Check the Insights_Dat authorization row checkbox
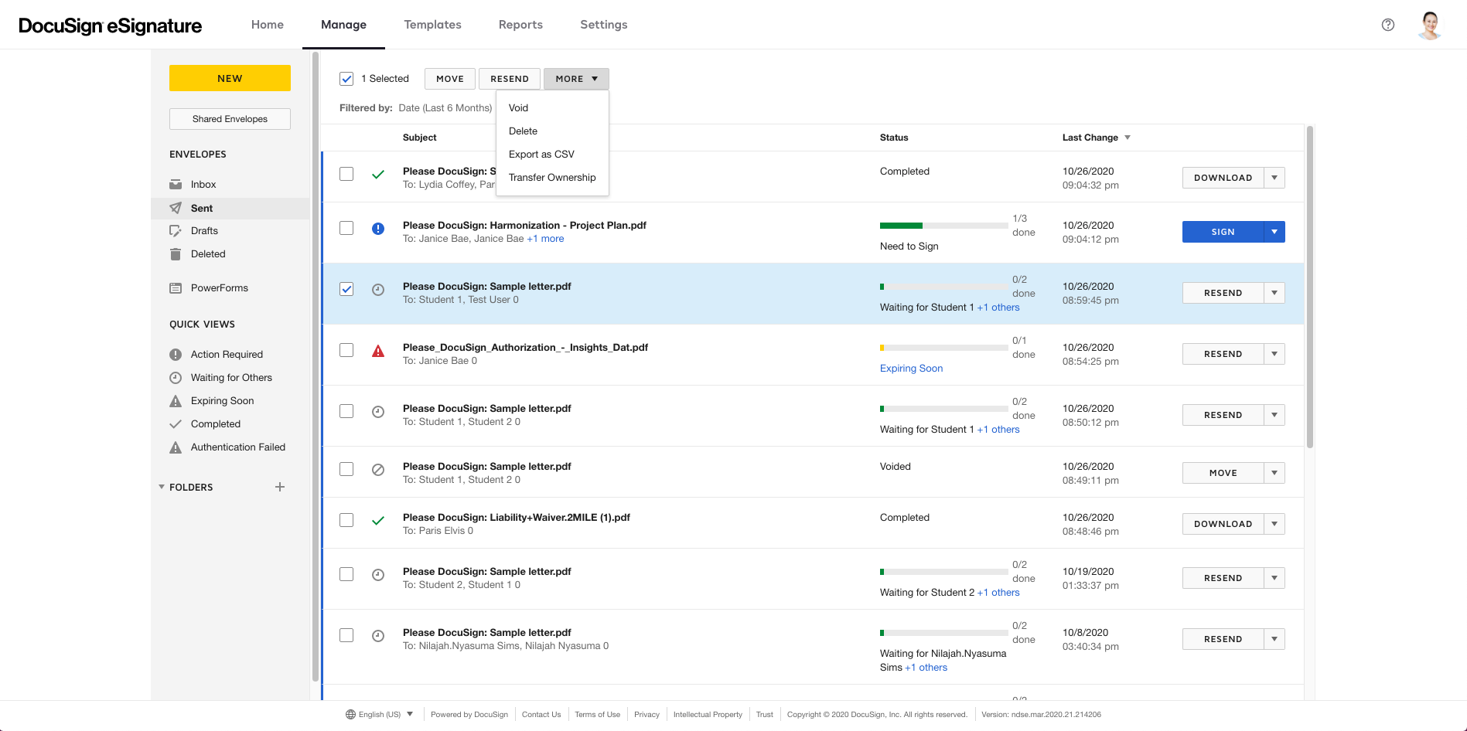Screen dimensions: 1467x731 346,350
